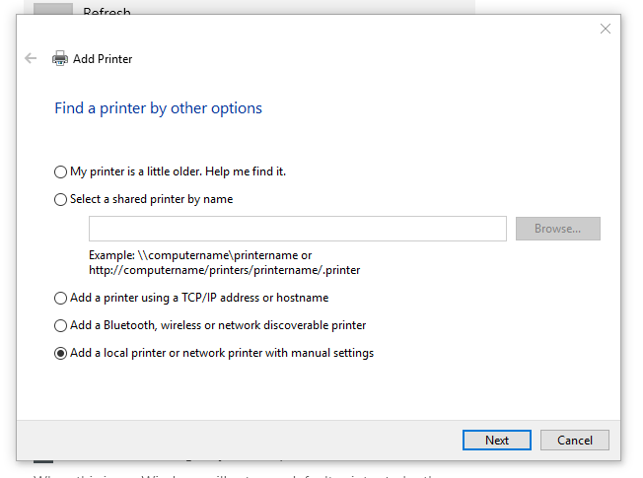Choose 'Select a shared printer by name' radio button
This screenshot has height=478, width=643.
tap(61, 199)
